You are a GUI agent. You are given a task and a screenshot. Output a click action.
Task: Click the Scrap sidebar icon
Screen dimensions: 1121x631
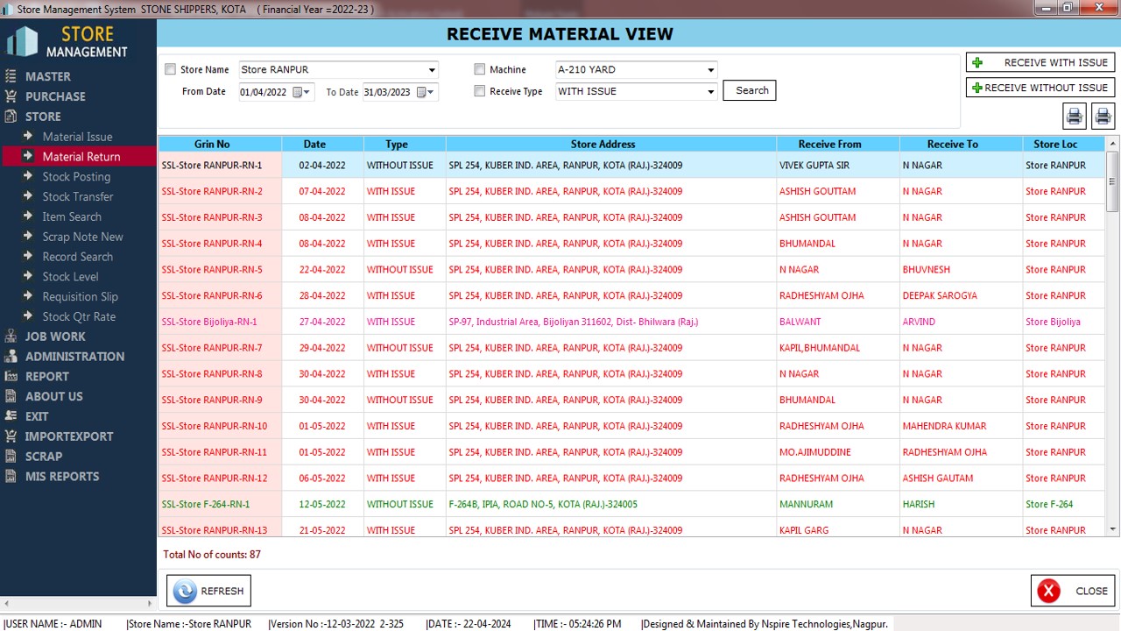click(x=11, y=457)
